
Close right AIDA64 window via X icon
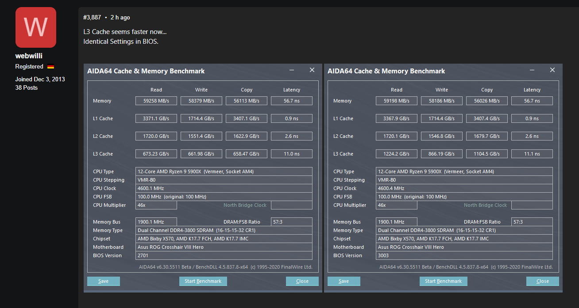tap(552, 70)
